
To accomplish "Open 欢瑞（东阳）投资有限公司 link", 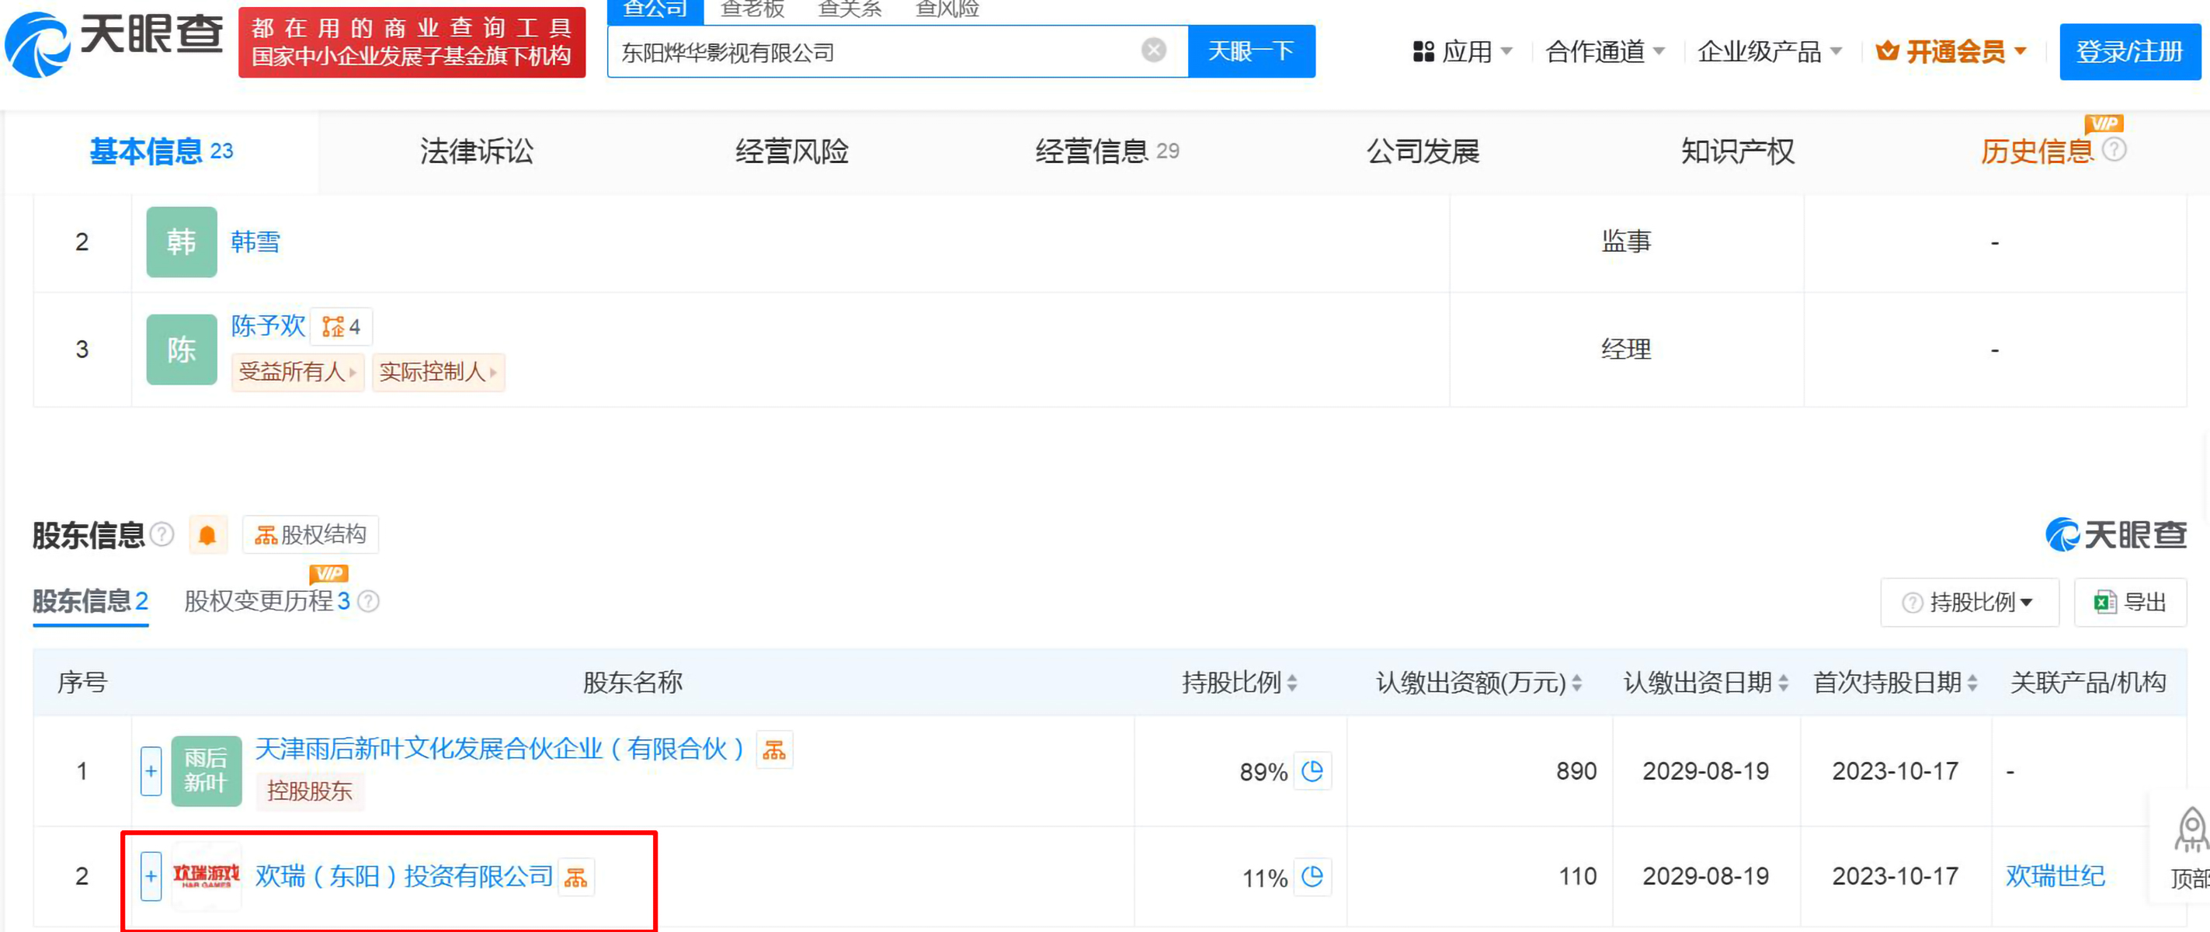I will coord(404,876).
